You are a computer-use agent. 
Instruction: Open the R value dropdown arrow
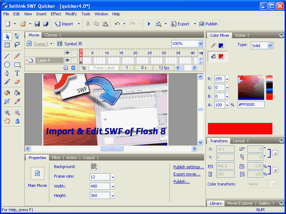point(227,79)
